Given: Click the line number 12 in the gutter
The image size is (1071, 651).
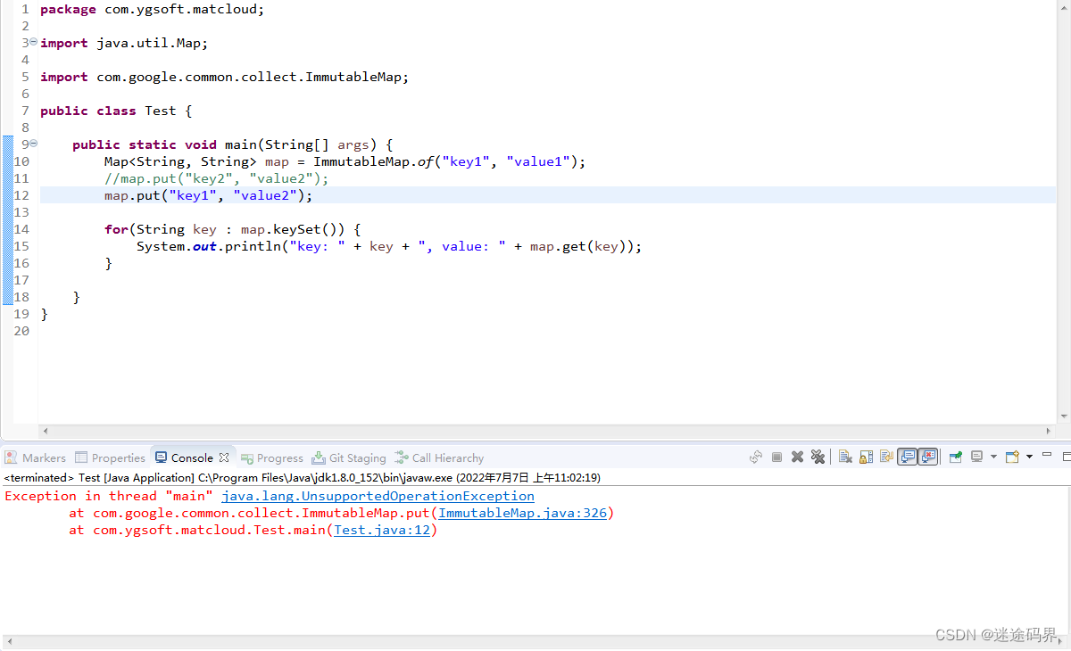Looking at the screenshot, I should pyautogui.click(x=22, y=195).
